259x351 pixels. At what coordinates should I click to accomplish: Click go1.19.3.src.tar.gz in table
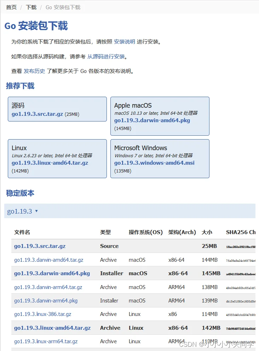coord(40,246)
